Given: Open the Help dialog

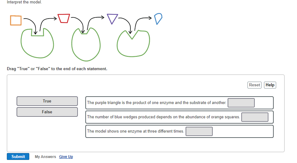Looking at the screenshot, I should tap(270, 85).
